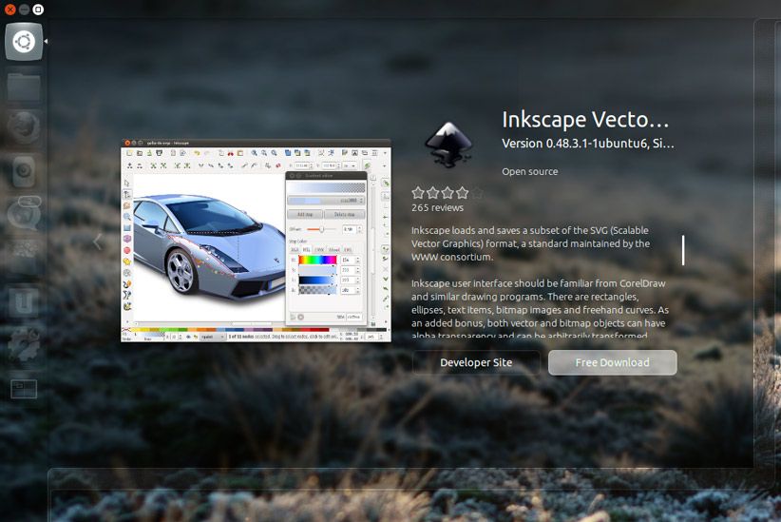Maximize the Dash using the window button
The width and height of the screenshot is (781, 522).
coord(38,9)
